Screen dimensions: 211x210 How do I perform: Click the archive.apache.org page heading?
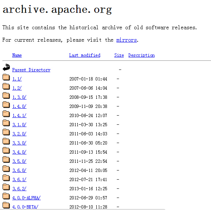[57, 10]
